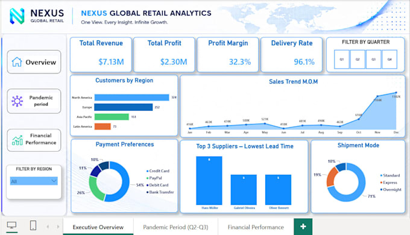Click the Sales Trend M.O.M title
The width and height of the screenshot is (410, 235).
click(294, 82)
